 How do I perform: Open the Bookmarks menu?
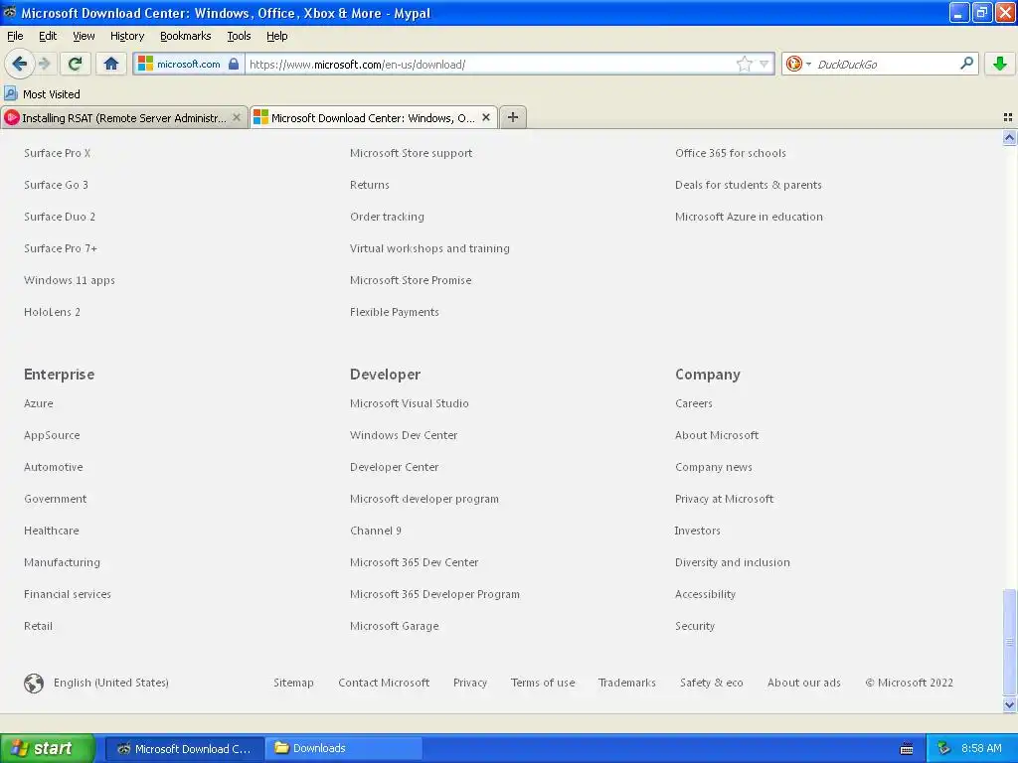(x=185, y=36)
